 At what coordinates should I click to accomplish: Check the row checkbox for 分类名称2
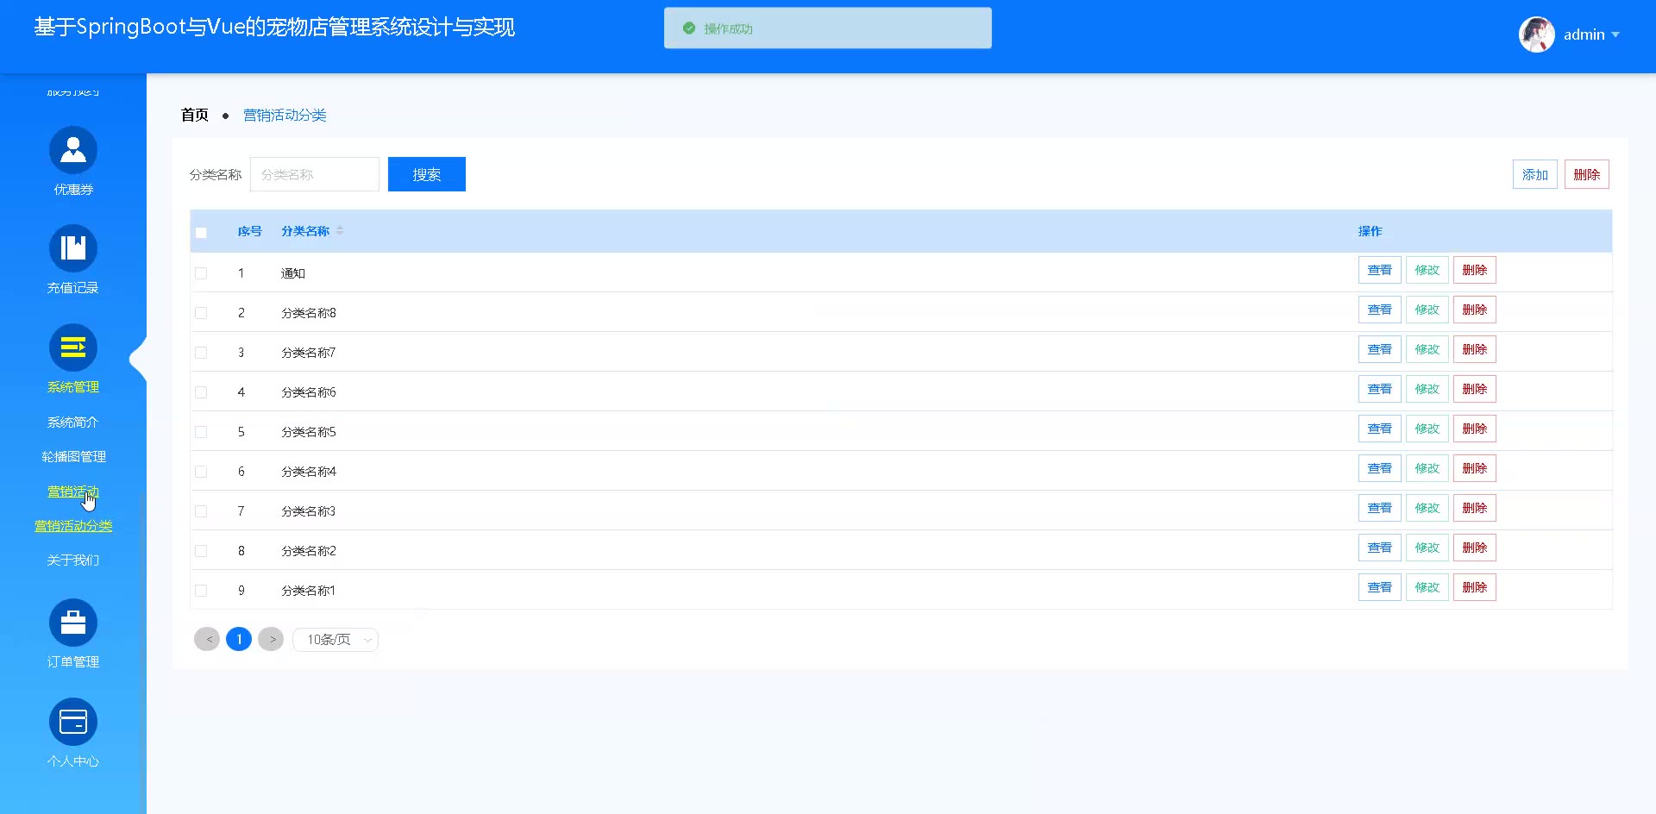pos(201,551)
